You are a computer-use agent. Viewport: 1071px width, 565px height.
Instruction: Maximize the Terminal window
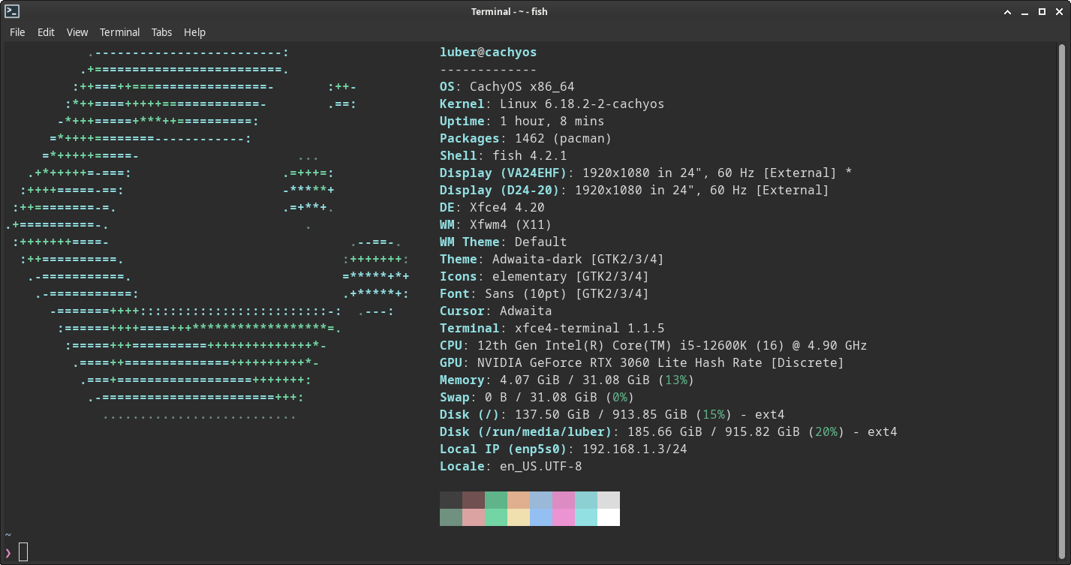[x=1042, y=12]
